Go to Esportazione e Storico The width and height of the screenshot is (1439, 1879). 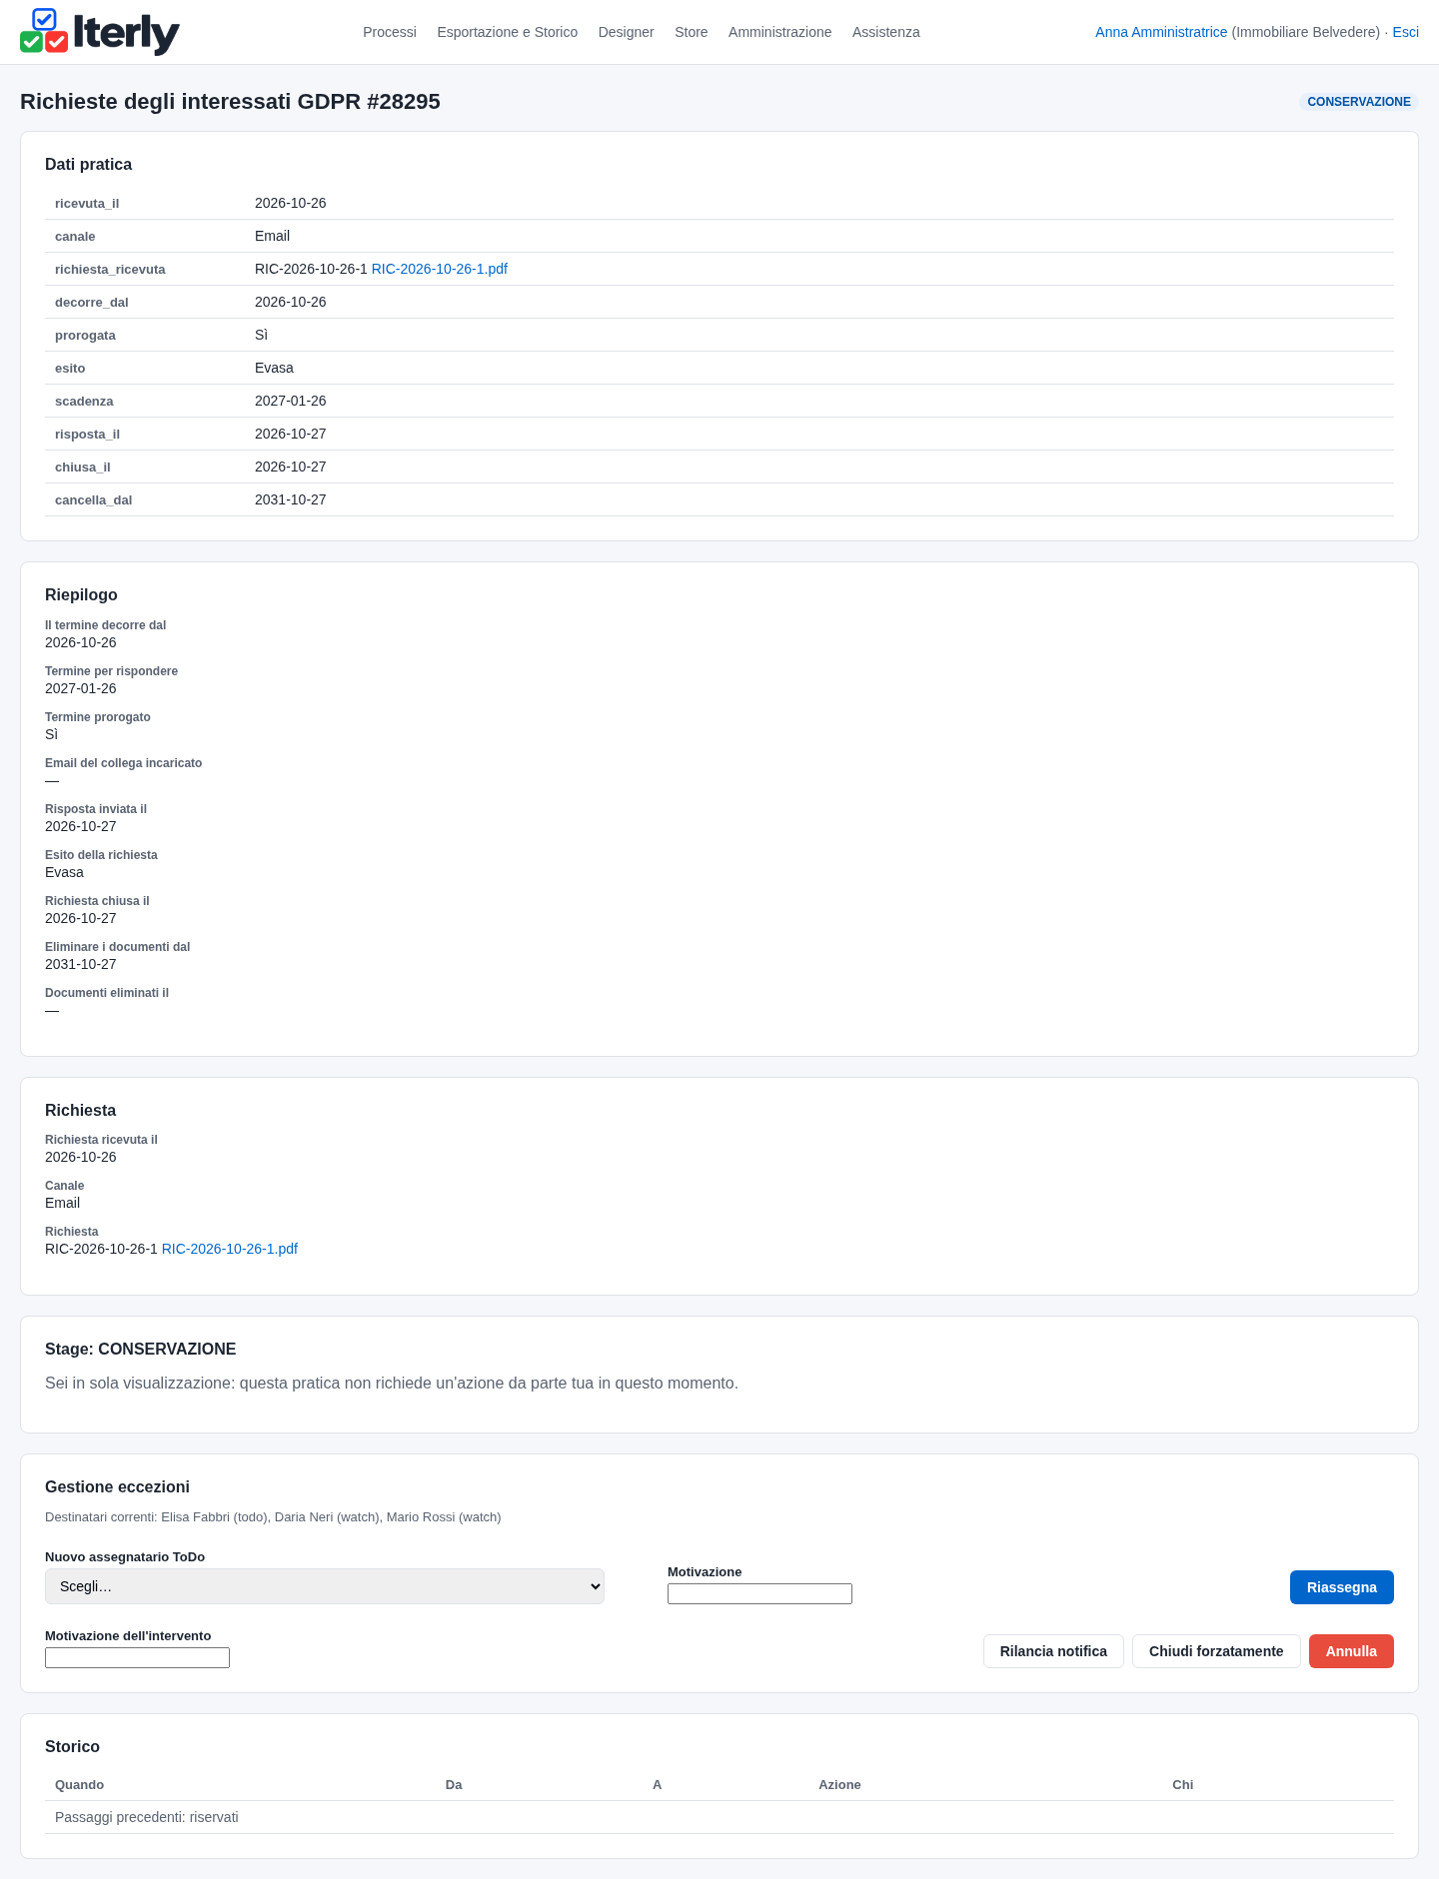(508, 32)
